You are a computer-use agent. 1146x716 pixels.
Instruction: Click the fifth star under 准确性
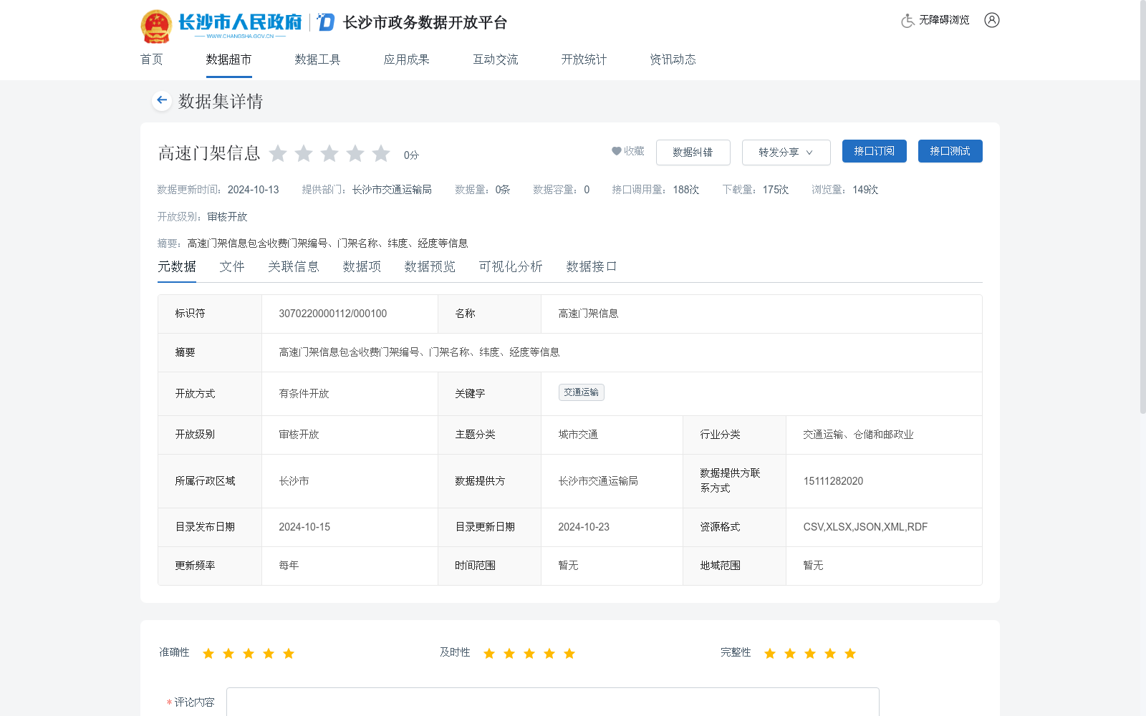[288, 653]
